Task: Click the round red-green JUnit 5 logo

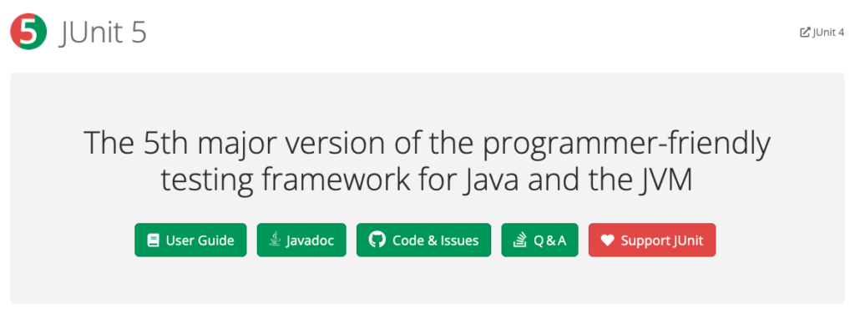Action: [x=29, y=33]
